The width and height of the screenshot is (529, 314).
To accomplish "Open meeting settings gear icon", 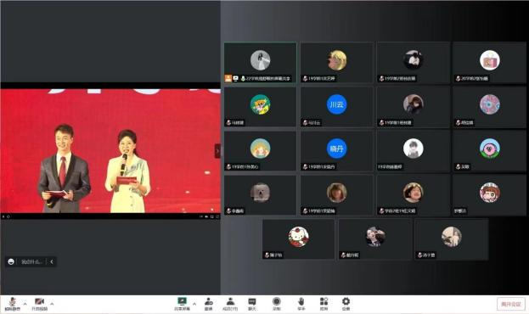I will 346,304.
